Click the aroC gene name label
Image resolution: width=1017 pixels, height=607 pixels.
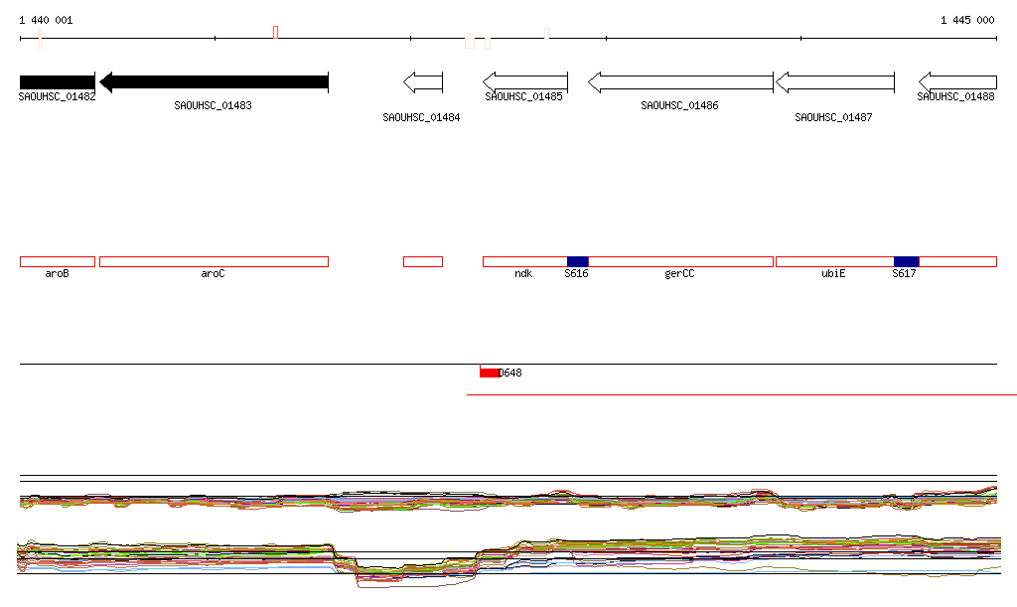pos(213,273)
